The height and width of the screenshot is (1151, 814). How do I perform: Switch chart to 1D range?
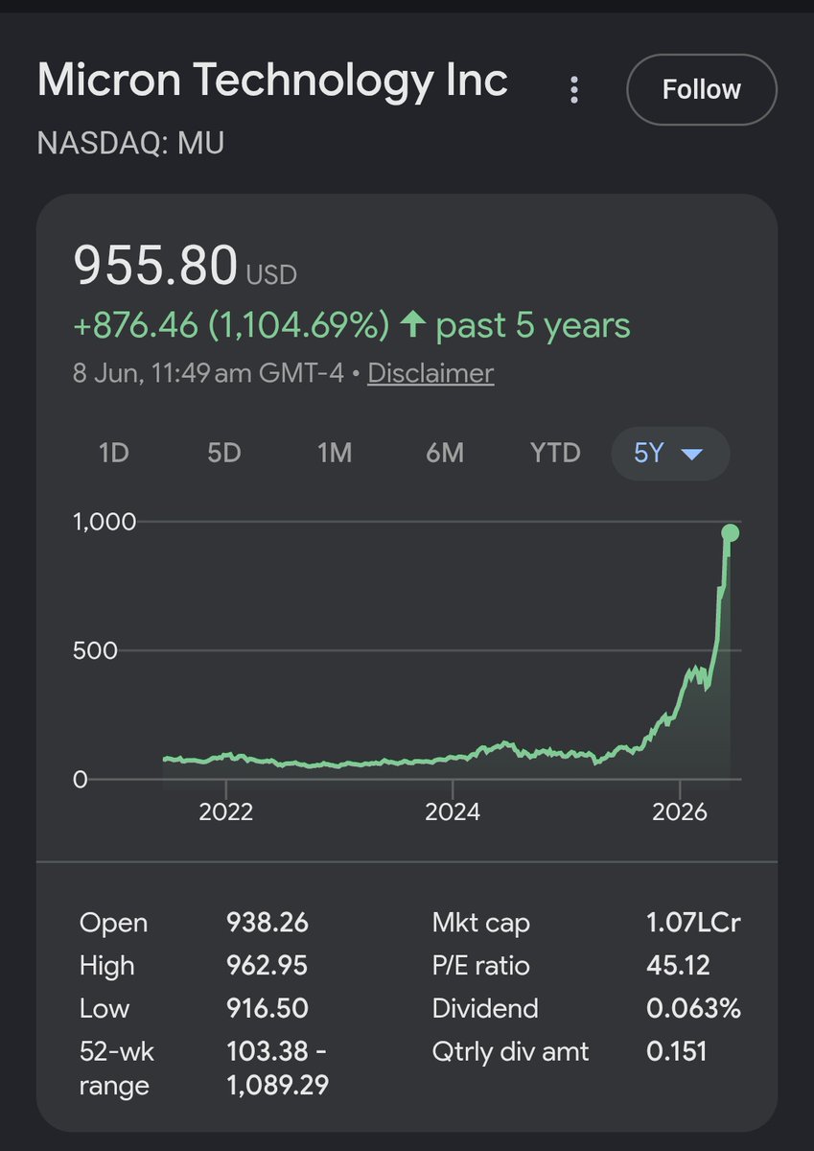114,453
